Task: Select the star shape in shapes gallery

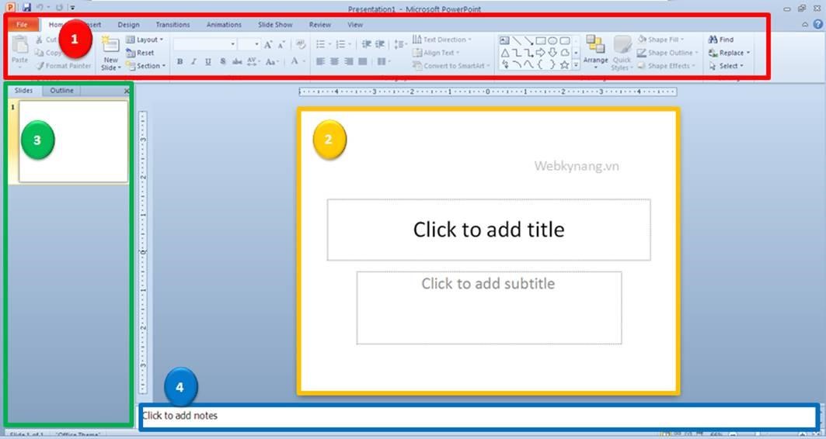Action: coord(564,65)
